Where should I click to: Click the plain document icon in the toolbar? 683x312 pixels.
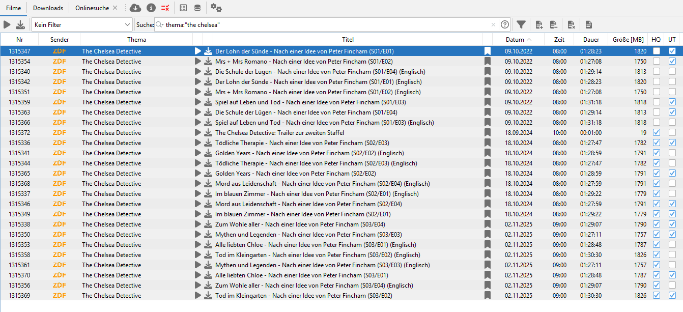pos(589,24)
